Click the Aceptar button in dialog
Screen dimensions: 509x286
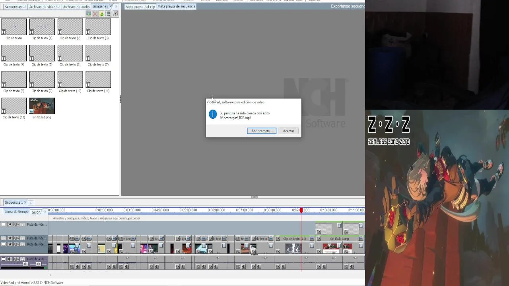click(288, 131)
